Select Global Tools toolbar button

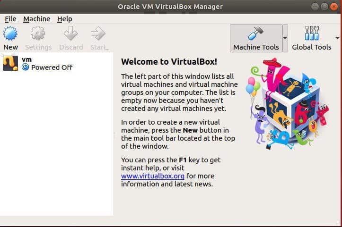311,38
